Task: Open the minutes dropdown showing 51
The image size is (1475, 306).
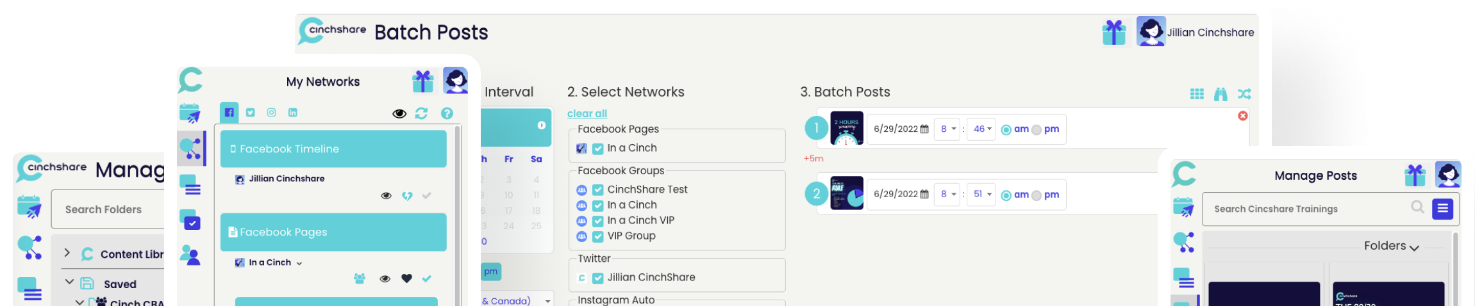Action: pyautogui.click(x=981, y=195)
